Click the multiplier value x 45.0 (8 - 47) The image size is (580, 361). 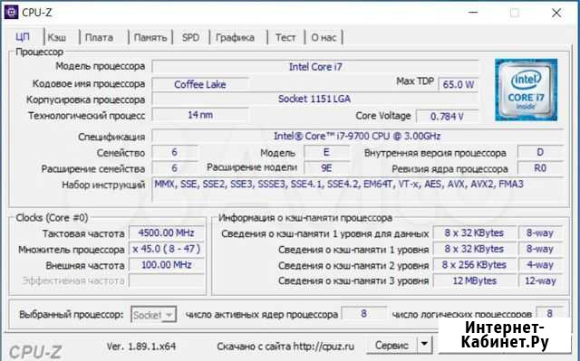[x=167, y=249]
